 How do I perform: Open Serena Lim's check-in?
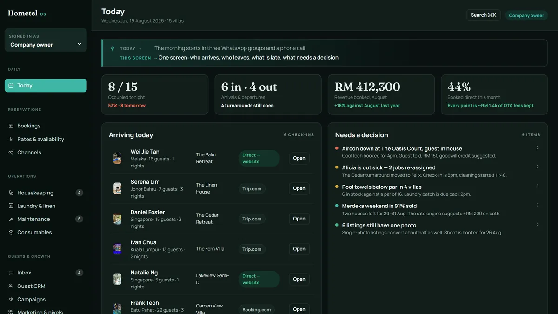[x=299, y=188]
